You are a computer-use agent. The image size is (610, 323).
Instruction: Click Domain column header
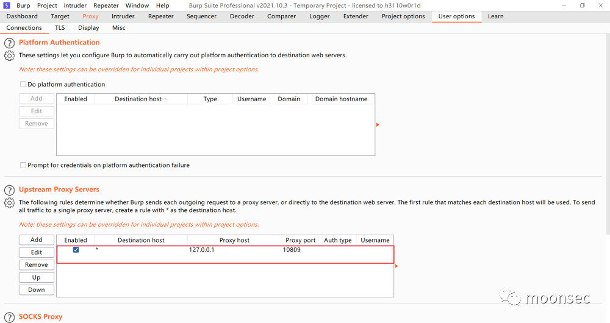pos(289,99)
